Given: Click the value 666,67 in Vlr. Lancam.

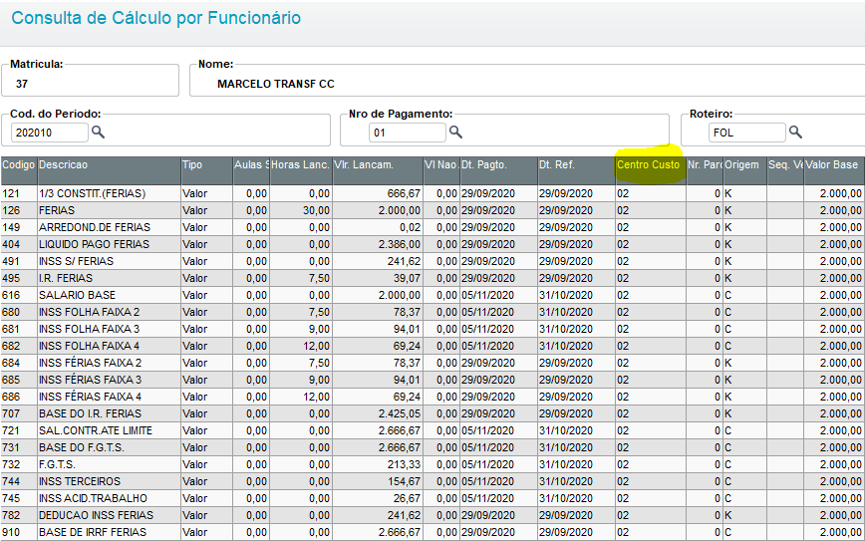Looking at the screenshot, I should tap(404, 193).
